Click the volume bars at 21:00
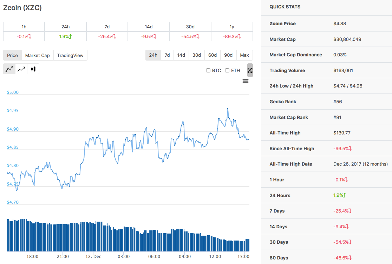This screenshot has height=264, width=392. 63,238
